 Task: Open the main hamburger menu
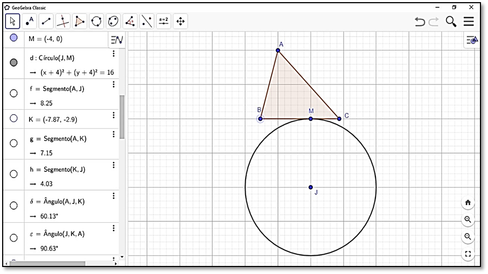[469, 21]
